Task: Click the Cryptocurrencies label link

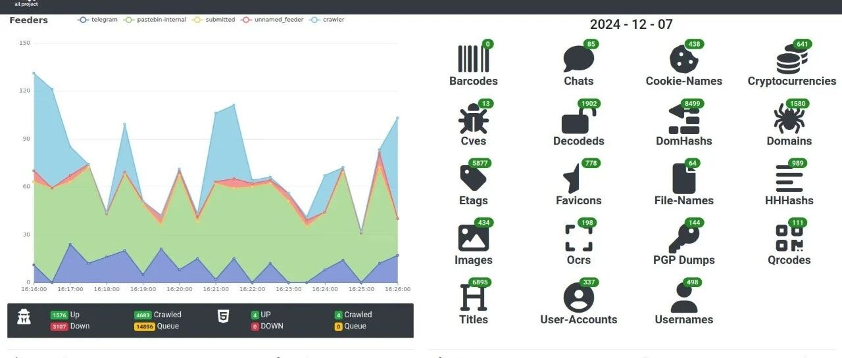Action: click(x=792, y=81)
